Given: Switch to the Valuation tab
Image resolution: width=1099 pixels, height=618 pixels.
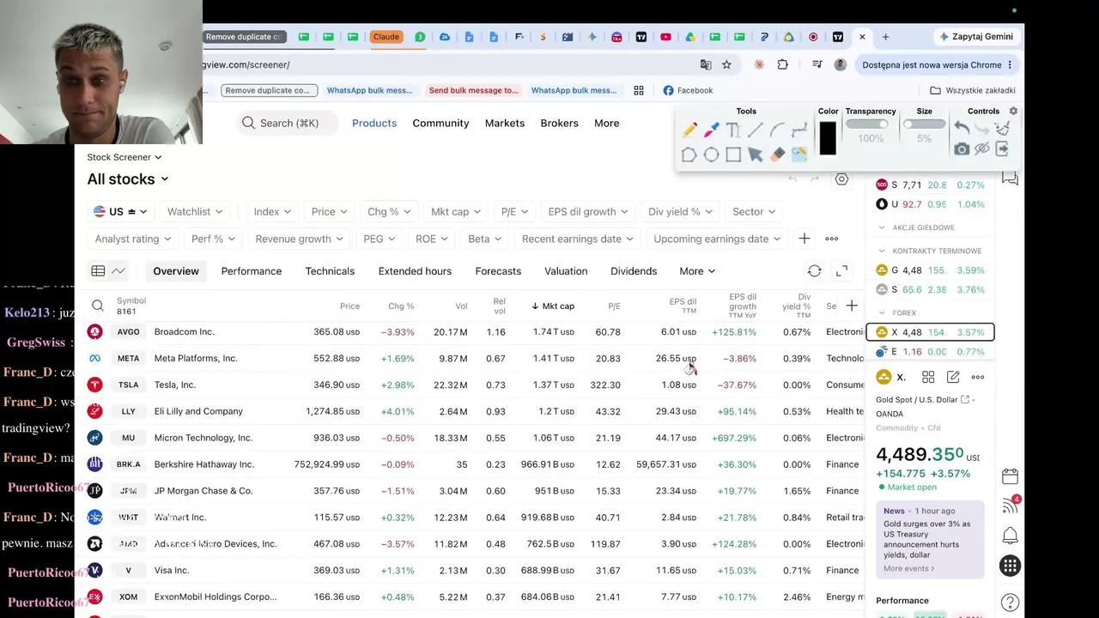Looking at the screenshot, I should tap(566, 271).
